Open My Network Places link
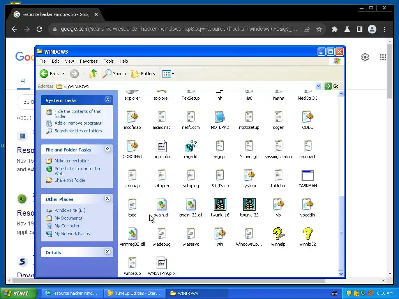The height and width of the screenshot is (299, 399). pyautogui.click(x=72, y=234)
